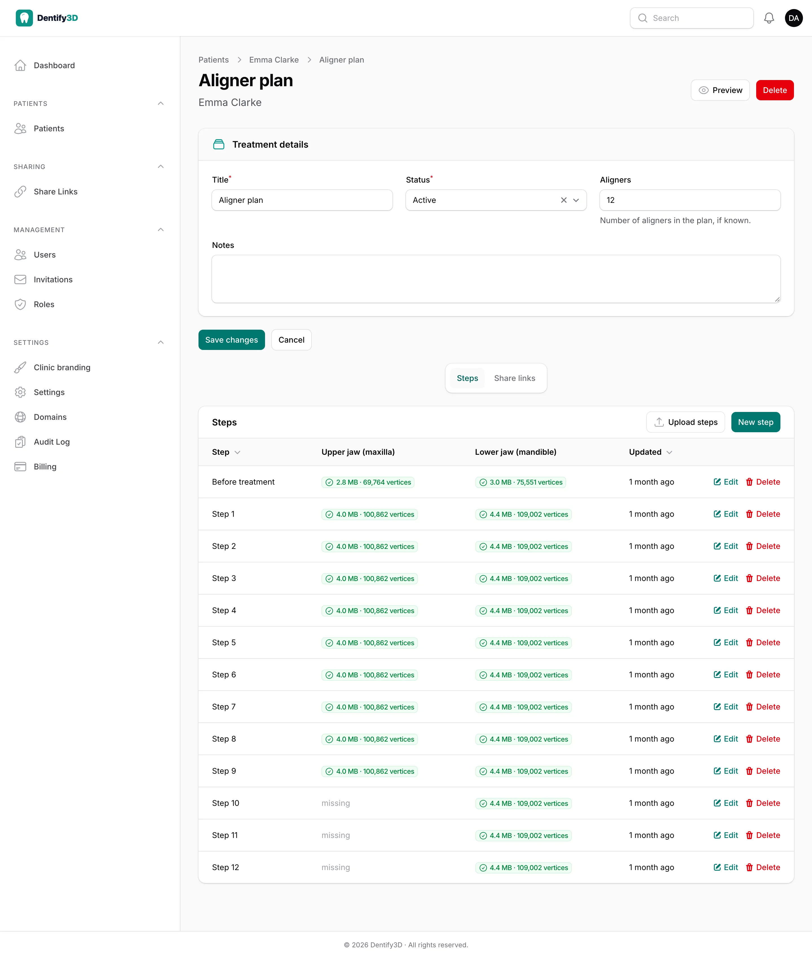The height and width of the screenshot is (958, 812).
Task: Click the Title input field
Action: (302, 200)
